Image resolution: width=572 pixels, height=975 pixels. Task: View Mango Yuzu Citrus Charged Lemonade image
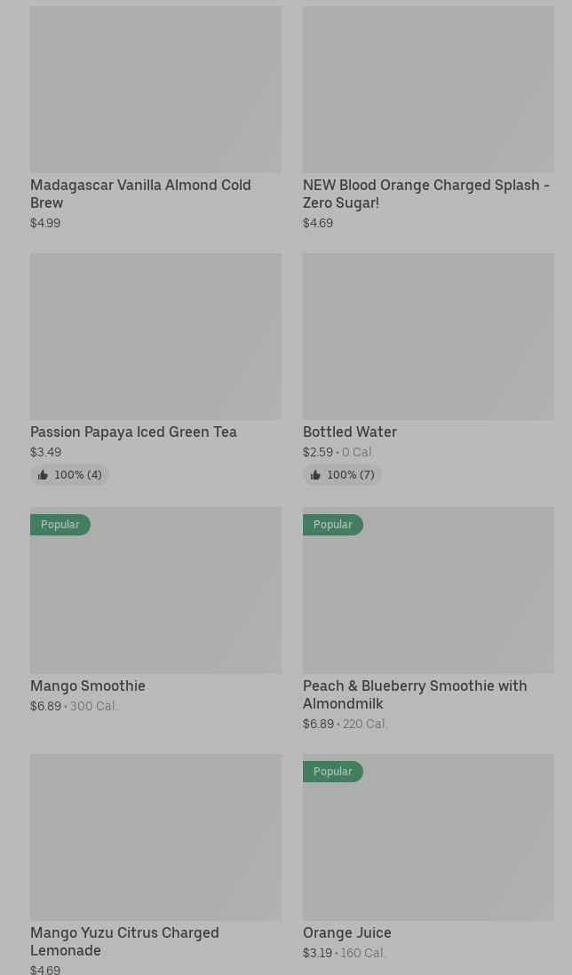pyautogui.click(x=155, y=836)
